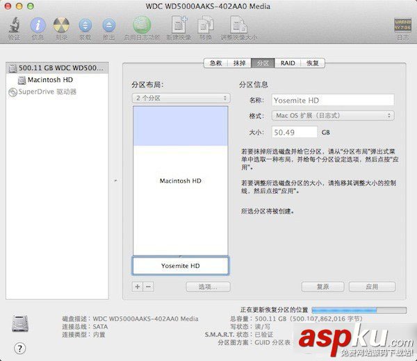Viewport: 417px width, 361px height.
Task: Open the help question mark button
Action: tap(19, 349)
